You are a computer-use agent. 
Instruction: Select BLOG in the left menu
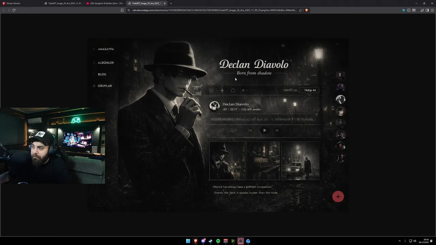[102, 74]
